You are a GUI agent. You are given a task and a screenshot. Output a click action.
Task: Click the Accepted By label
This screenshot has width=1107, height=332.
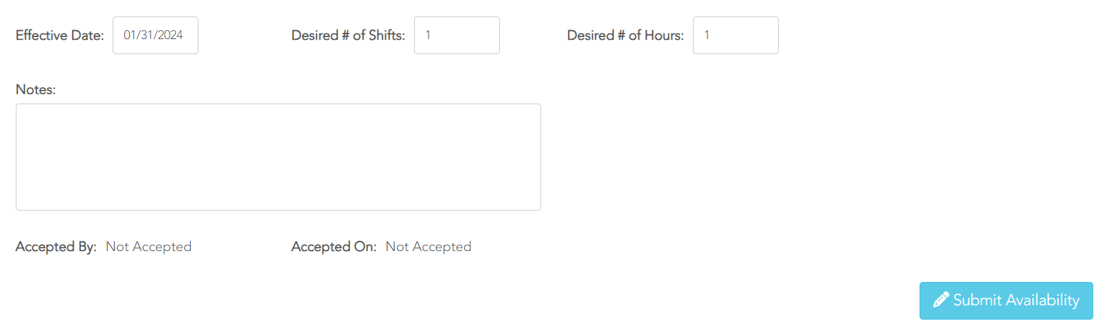(x=56, y=246)
